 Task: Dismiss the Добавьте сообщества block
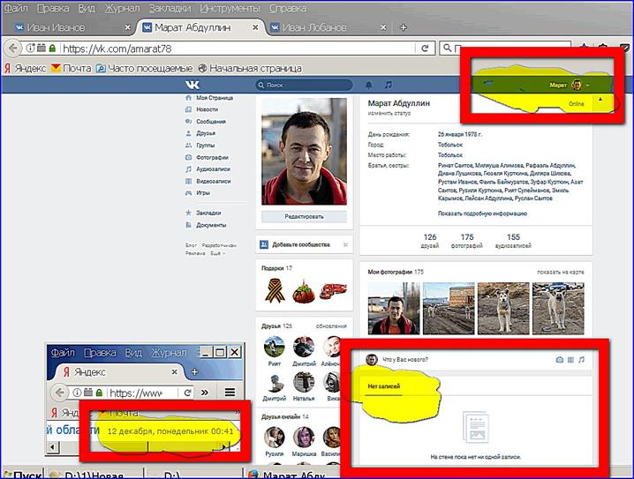345,244
